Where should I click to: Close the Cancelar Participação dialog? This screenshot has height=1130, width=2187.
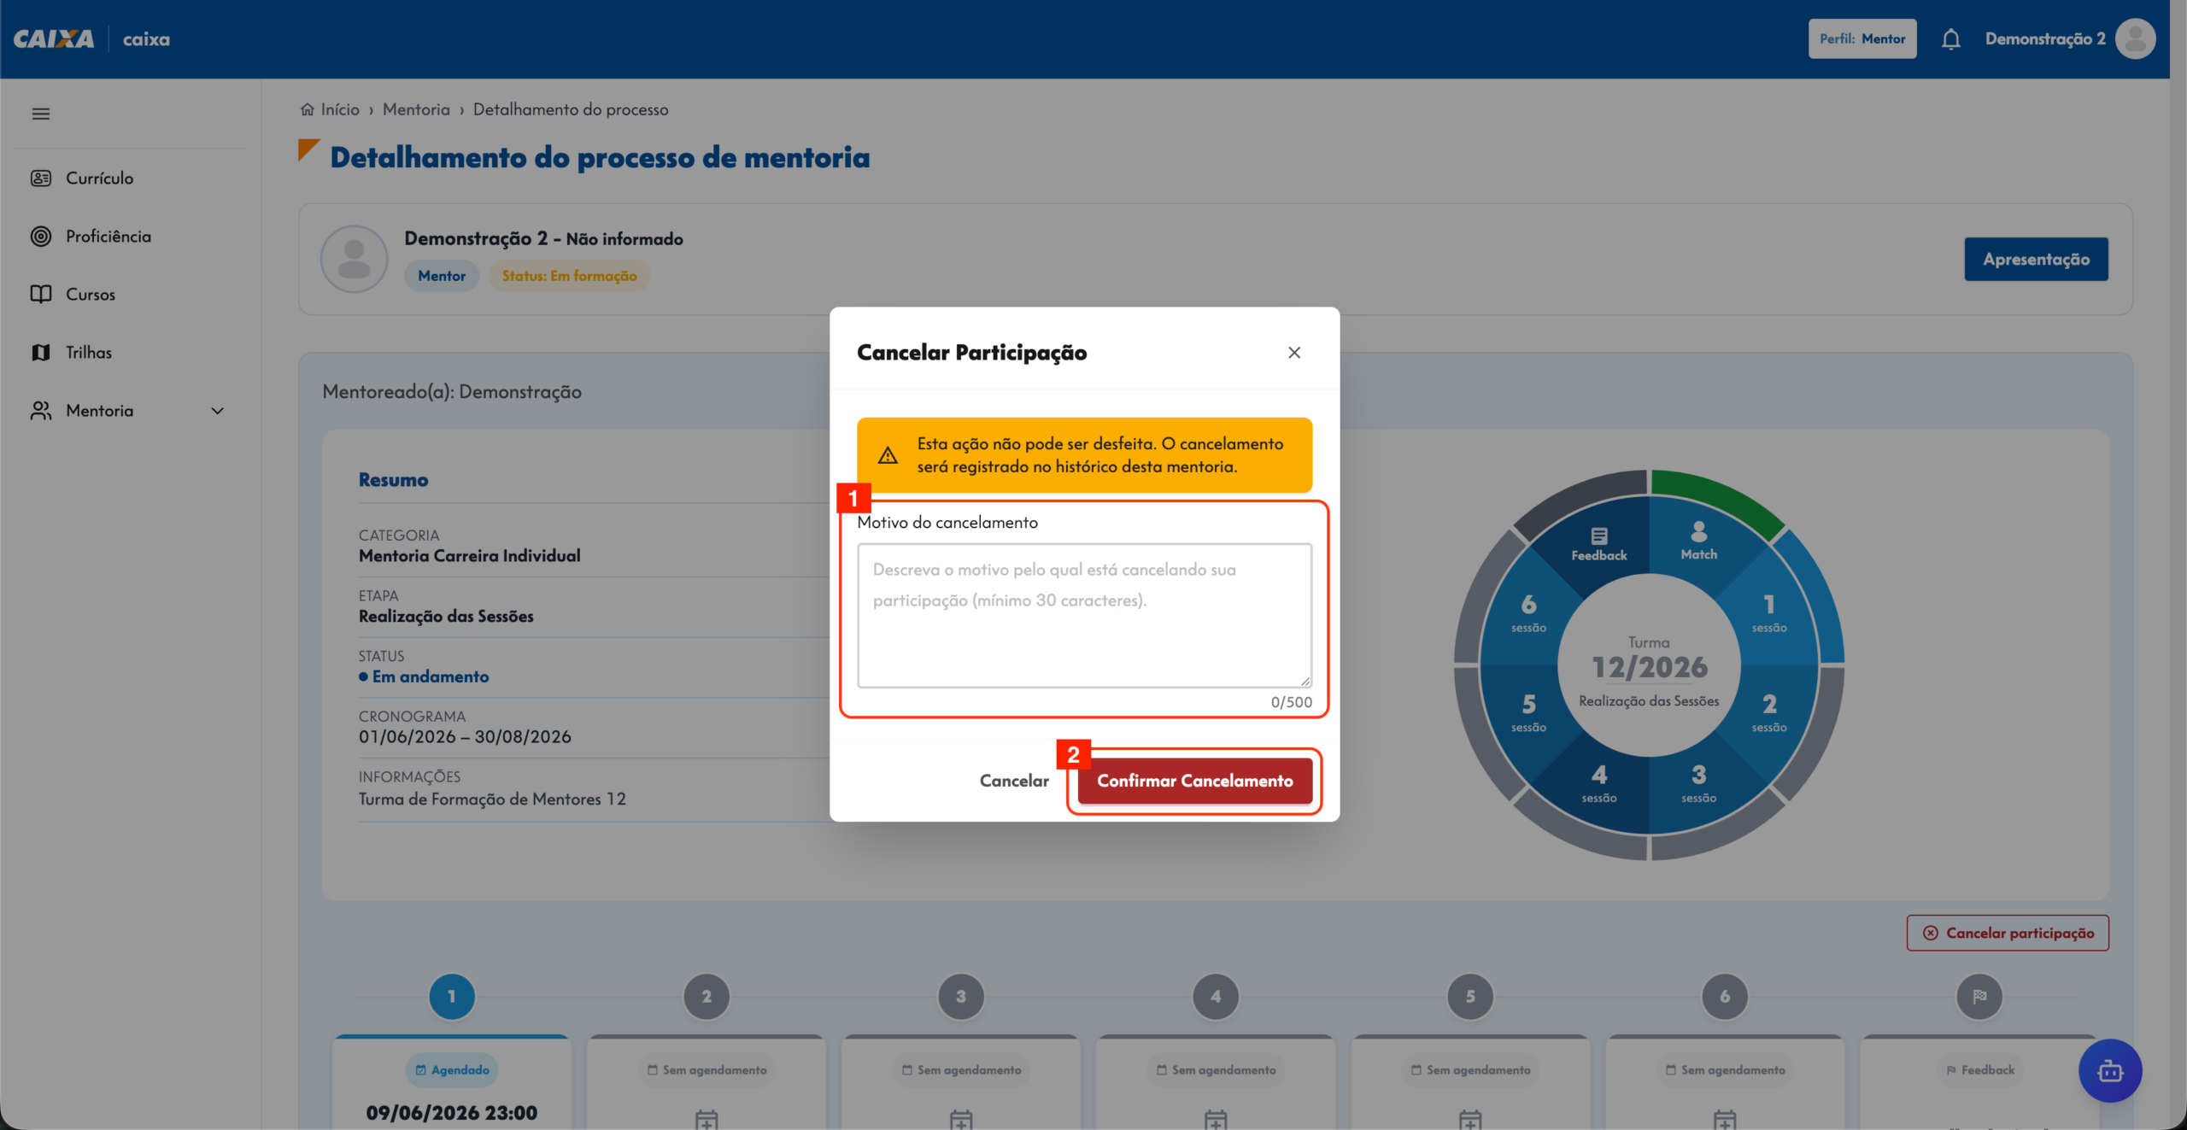pyautogui.click(x=1294, y=353)
